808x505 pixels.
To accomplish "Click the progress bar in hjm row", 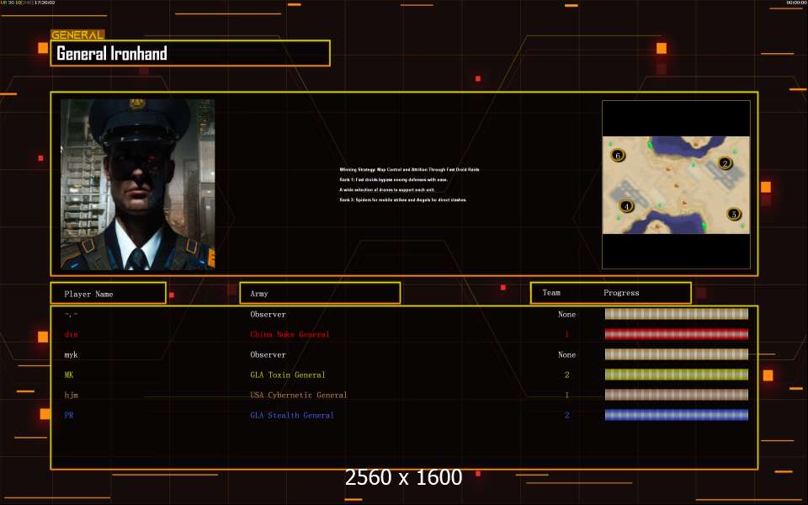I will pyautogui.click(x=676, y=395).
